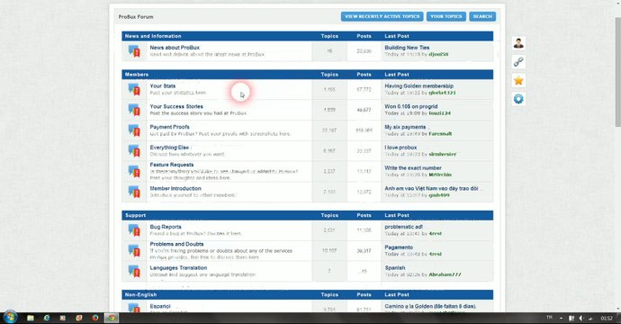Click the forum icon beside Member Introduction

click(134, 192)
